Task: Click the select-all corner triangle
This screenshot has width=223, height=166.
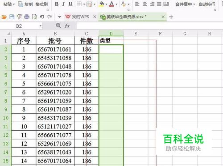Action: pyautogui.click(x=9, y=34)
